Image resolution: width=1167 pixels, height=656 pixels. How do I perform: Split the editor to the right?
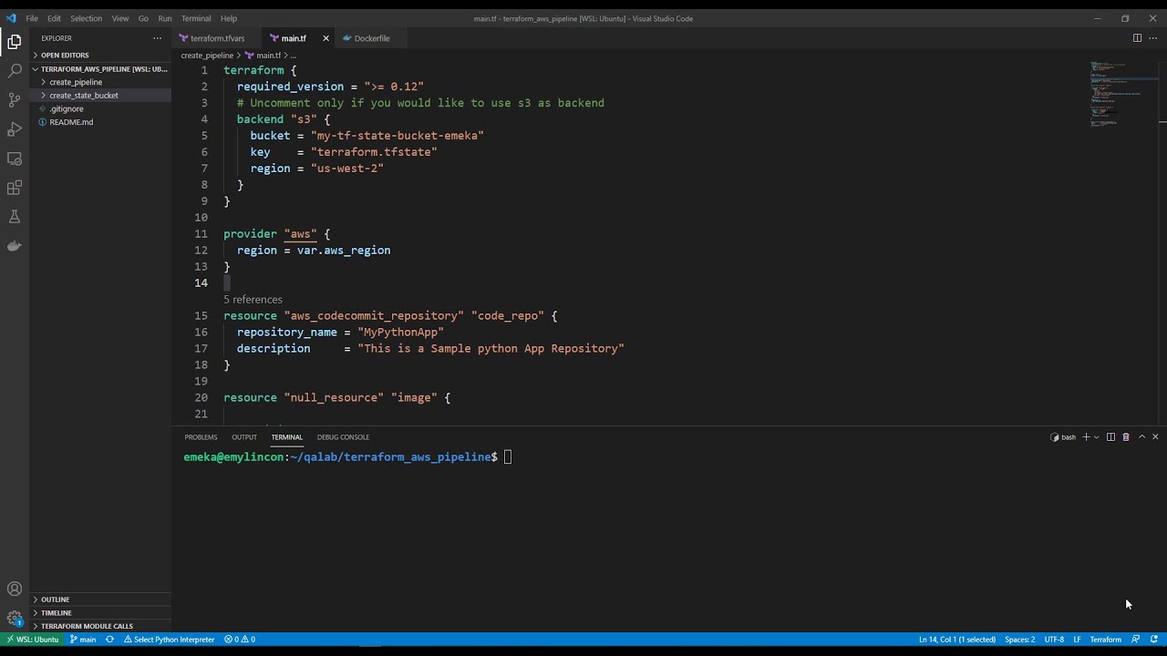pos(1137,38)
